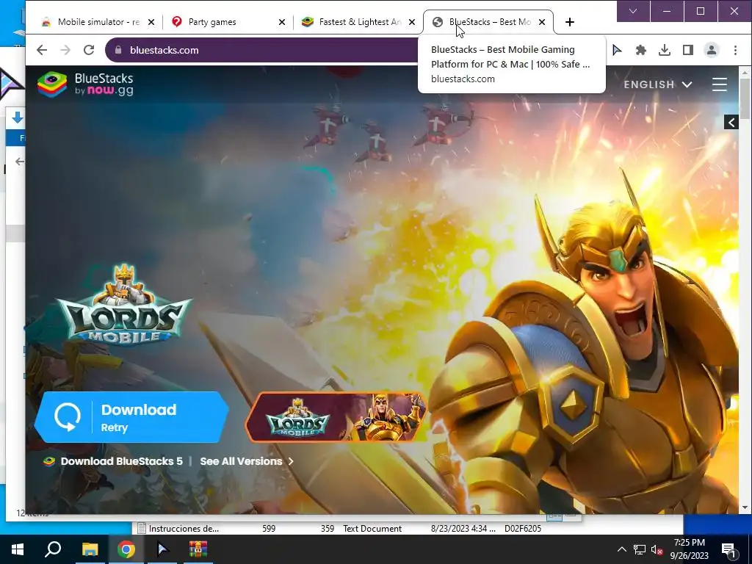Open the Lords Mobile banner thumbnail
752x564 pixels.
336,417
